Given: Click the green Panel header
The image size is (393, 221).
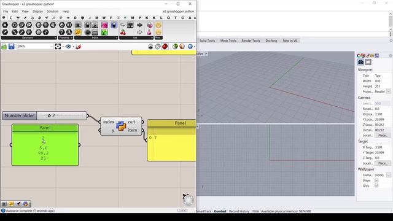Looking at the screenshot, I should (x=45, y=128).
